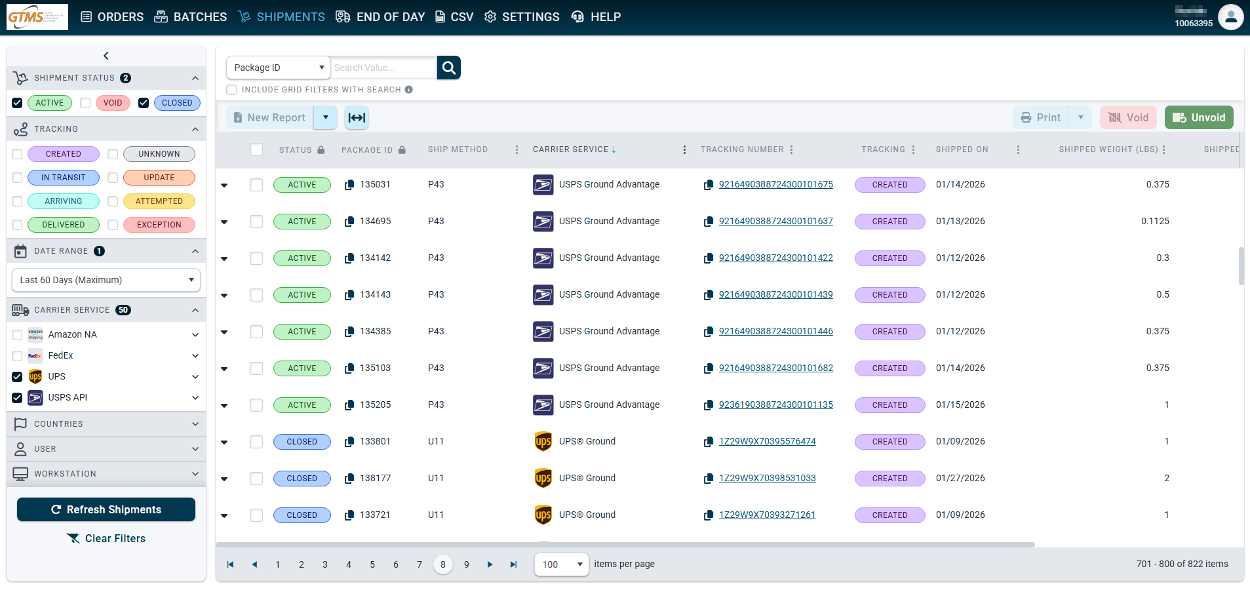Click the Refresh Shipments button
Viewport: 1250px width, 590px height.
[106, 509]
